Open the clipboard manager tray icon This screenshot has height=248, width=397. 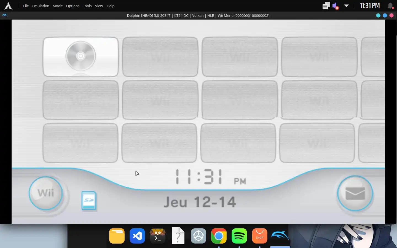pos(326,6)
